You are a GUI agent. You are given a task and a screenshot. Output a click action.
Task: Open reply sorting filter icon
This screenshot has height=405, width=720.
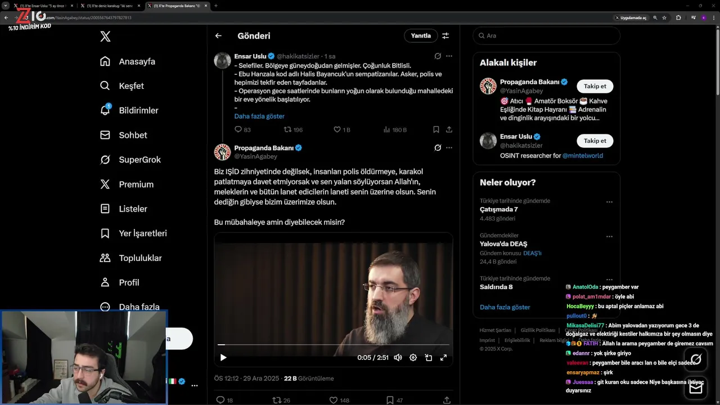pyautogui.click(x=445, y=35)
